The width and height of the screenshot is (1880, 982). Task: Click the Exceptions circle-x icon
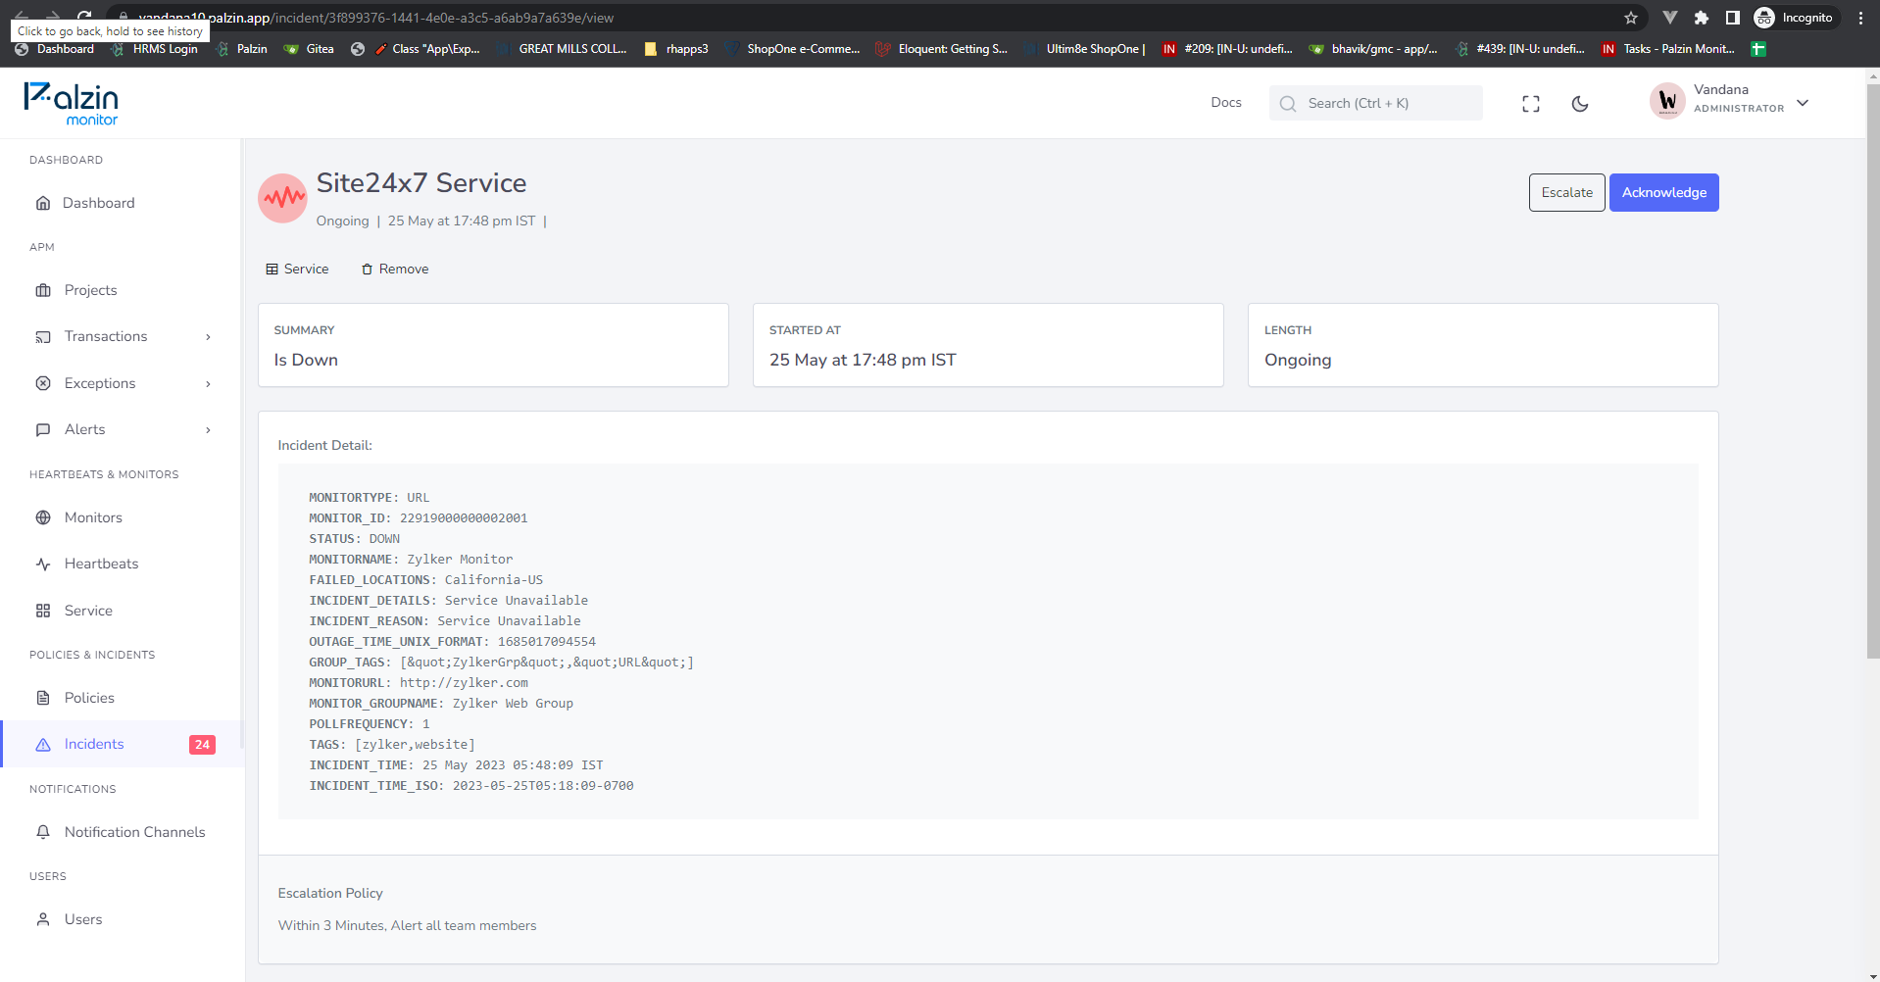tap(43, 383)
